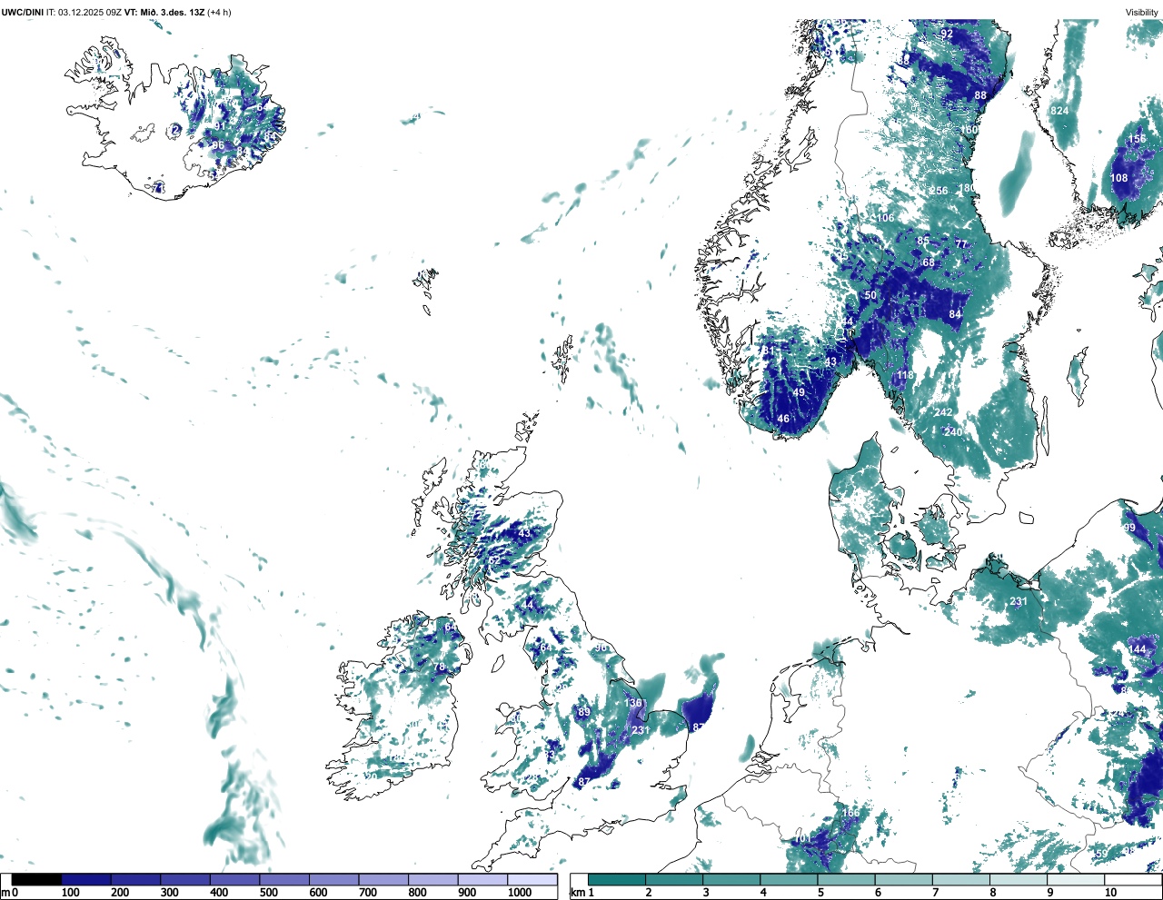1163x900 pixels.
Task: Click the '824' visibility value over Finland
Action: 1059,111
